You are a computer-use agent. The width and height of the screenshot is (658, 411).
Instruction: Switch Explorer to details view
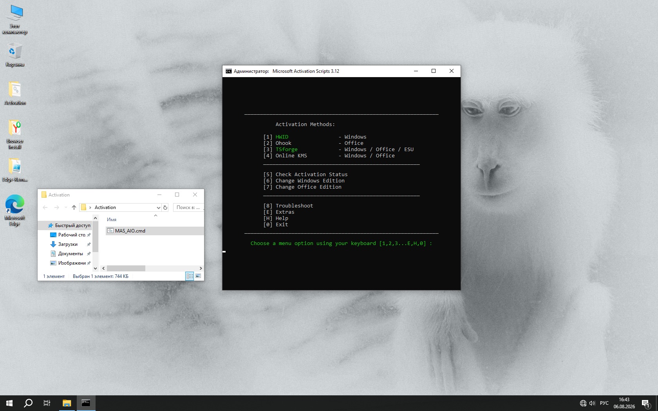click(x=190, y=276)
